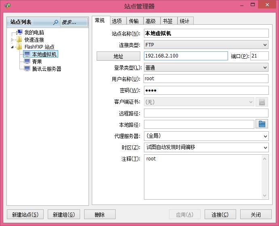279x226 pixels.
Task: Click the 本地路径 input field
Action: pos(199,124)
